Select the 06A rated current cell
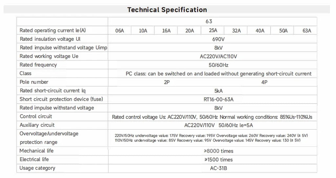 click(119, 30)
